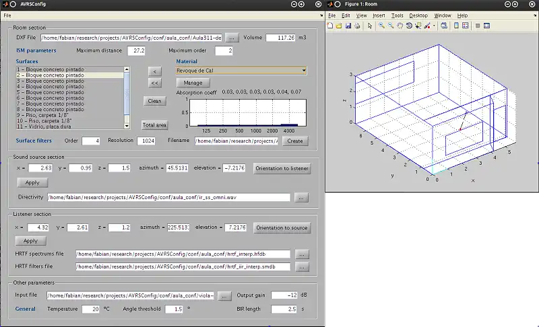Click the BIR length field
Screen dimensions: 539x327
point(284,309)
